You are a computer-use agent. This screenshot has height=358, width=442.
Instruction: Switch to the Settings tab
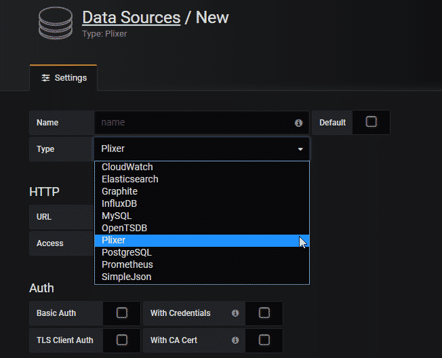tap(64, 78)
